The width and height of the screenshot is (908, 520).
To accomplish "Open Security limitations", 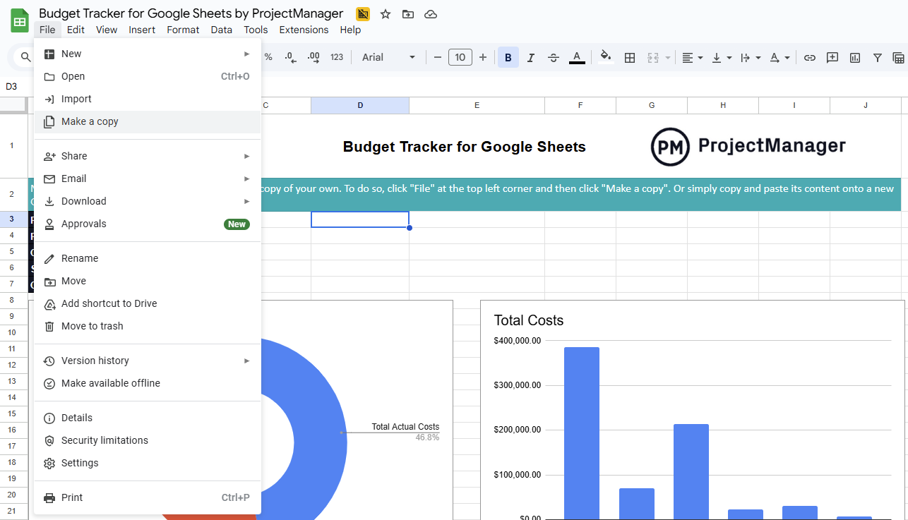I will 148,440.
